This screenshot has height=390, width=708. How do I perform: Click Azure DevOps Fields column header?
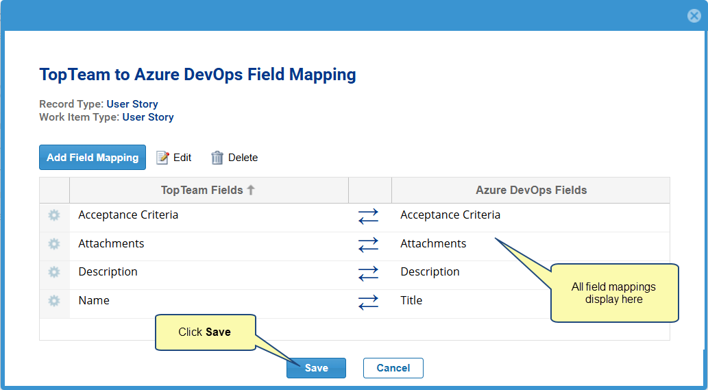pos(530,191)
